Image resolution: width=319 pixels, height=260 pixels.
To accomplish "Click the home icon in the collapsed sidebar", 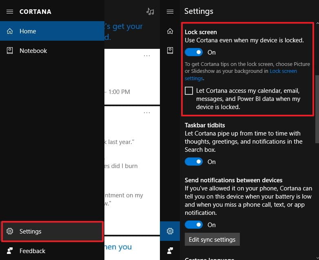I will [170, 31].
